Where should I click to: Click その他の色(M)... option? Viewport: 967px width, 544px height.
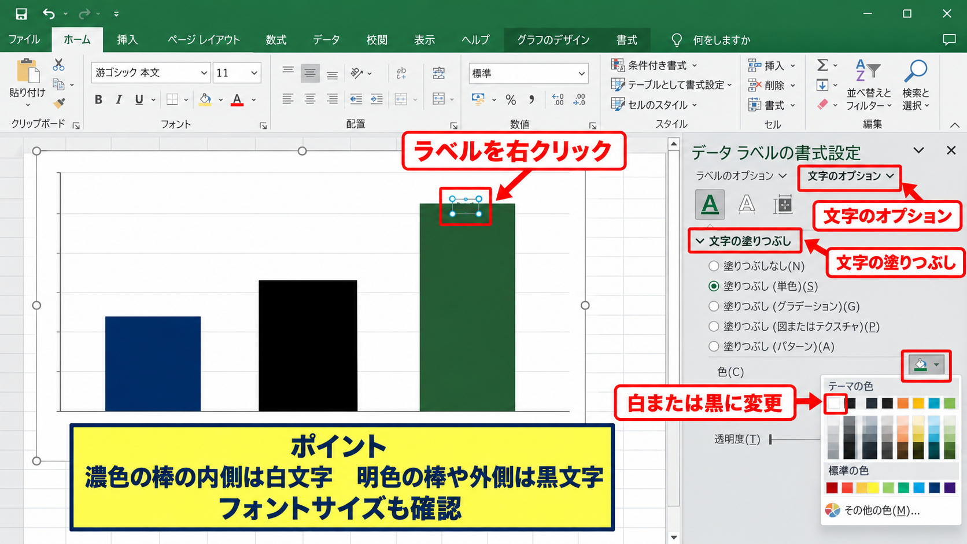(x=872, y=510)
